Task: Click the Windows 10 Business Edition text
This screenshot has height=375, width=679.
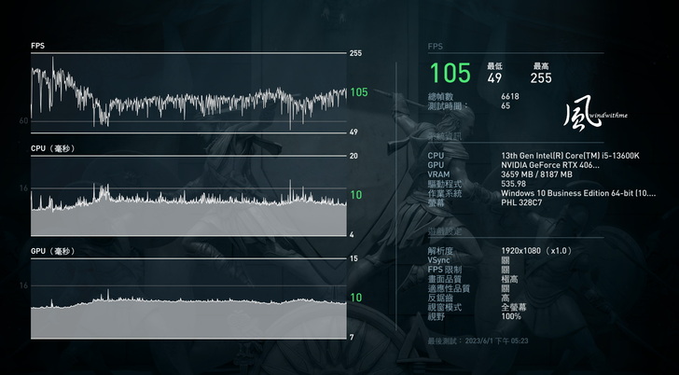Action: coord(578,193)
